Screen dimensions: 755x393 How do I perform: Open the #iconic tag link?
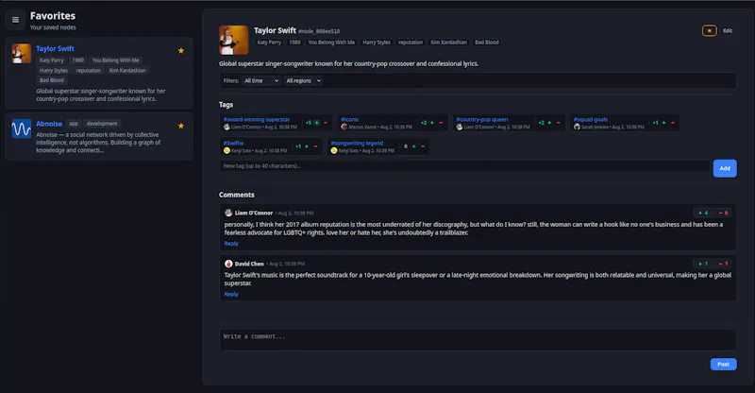349,120
